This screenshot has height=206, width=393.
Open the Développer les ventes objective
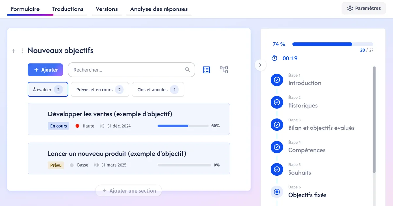click(x=129, y=119)
